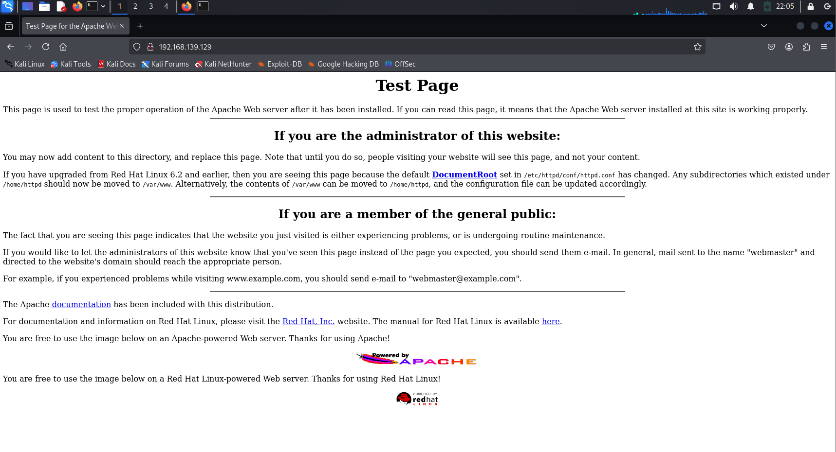Click the log out icon in the panel
This screenshot has height=452, width=836.
(827, 6)
